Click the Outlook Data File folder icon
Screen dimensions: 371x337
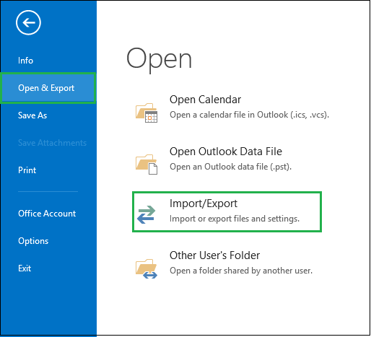pos(147,165)
